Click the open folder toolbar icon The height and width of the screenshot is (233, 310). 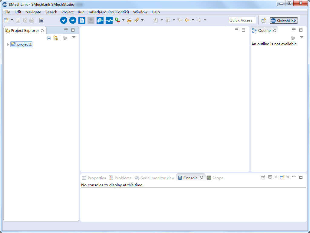coord(129,20)
